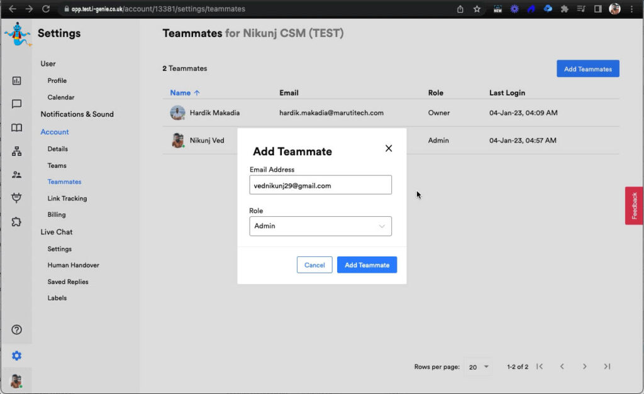Open the help question mark icon
The width and height of the screenshot is (644, 394).
(x=17, y=330)
